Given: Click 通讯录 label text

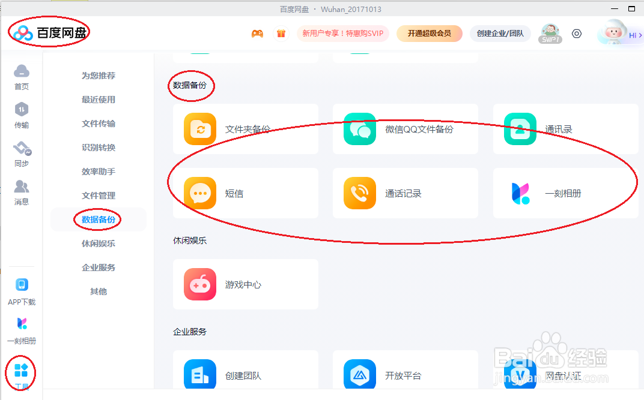Looking at the screenshot, I should (559, 129).
